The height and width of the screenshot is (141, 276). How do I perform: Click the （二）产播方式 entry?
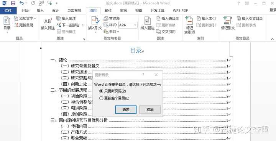[145, 132]
